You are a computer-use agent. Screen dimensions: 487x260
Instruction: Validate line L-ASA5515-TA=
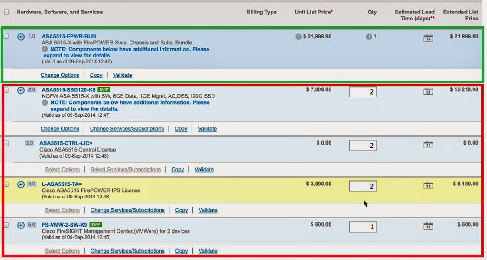(x=208, y=210)
